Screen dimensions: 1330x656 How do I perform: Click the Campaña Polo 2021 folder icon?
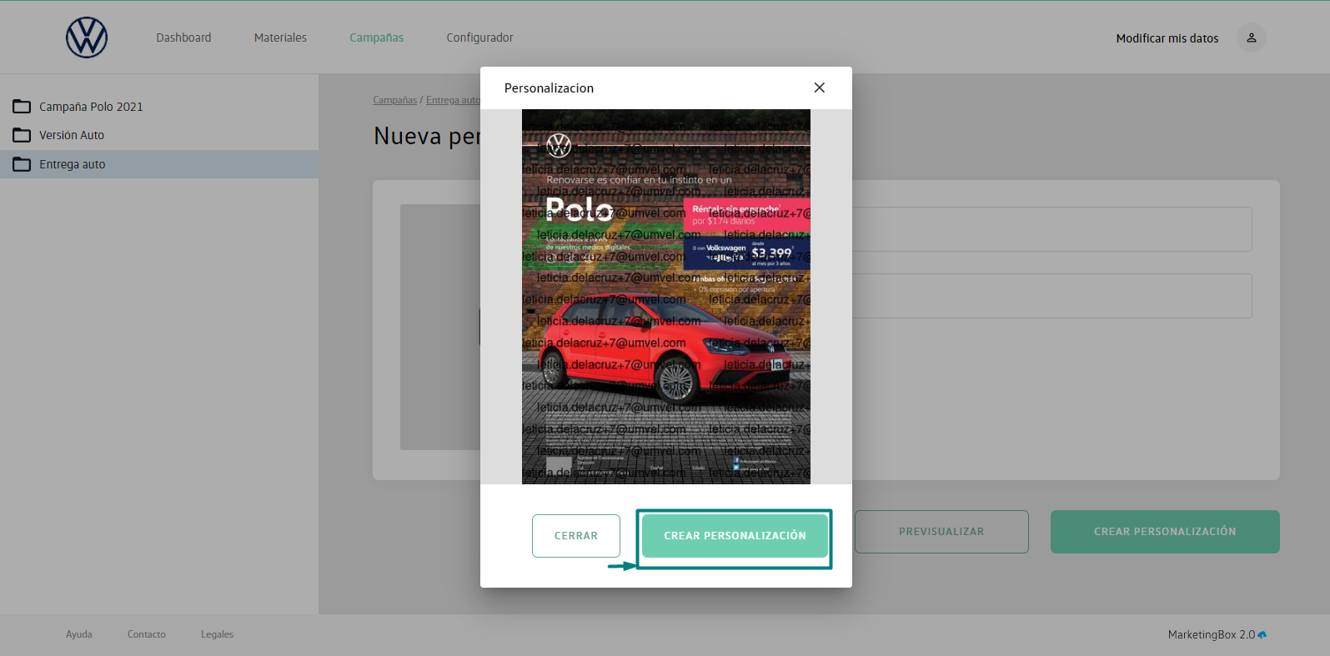pos(22,107)
